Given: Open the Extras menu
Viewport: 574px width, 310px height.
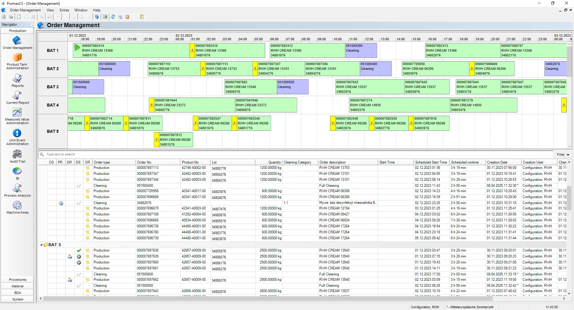Looking at the screenshot, I should [64, 10].
